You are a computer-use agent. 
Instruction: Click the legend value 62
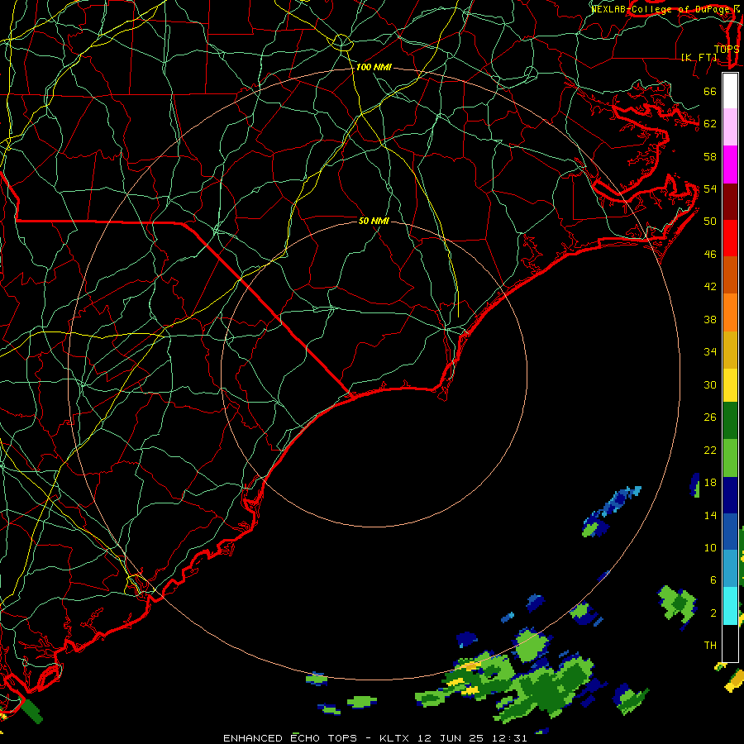pyautogui.click(x=710, y=124)
